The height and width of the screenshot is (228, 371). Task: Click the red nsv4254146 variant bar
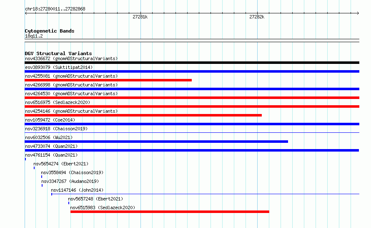(x=143, y=115)
